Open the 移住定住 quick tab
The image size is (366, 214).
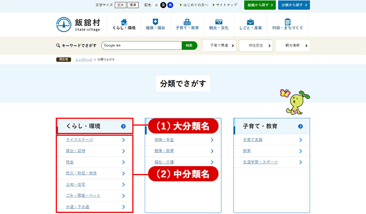click(x=256, y=46)
